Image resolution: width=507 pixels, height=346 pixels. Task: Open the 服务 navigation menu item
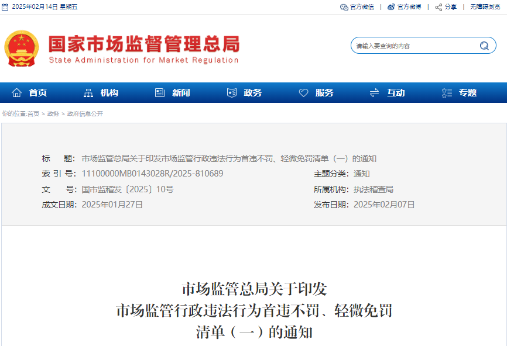tap(324, 93)
